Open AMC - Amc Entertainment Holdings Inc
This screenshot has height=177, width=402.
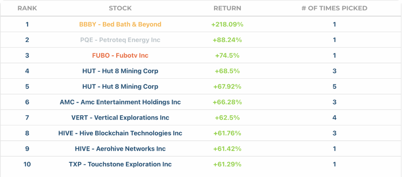coord(120,102)
